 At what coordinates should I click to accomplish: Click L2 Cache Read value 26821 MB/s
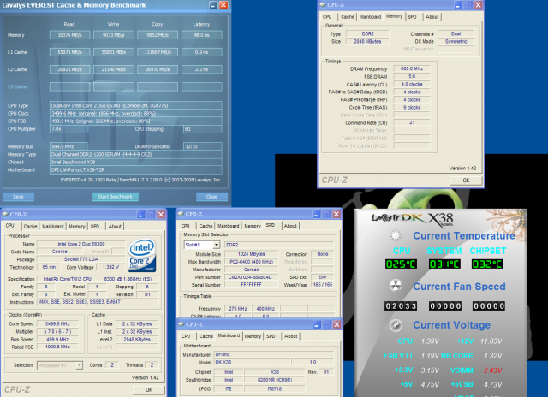click(x=70, y=69)
